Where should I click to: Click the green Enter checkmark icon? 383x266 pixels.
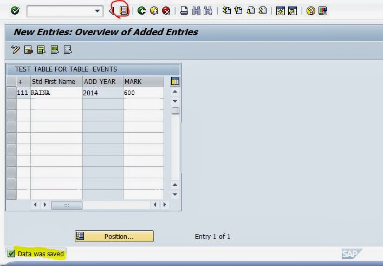coord(15,10)
